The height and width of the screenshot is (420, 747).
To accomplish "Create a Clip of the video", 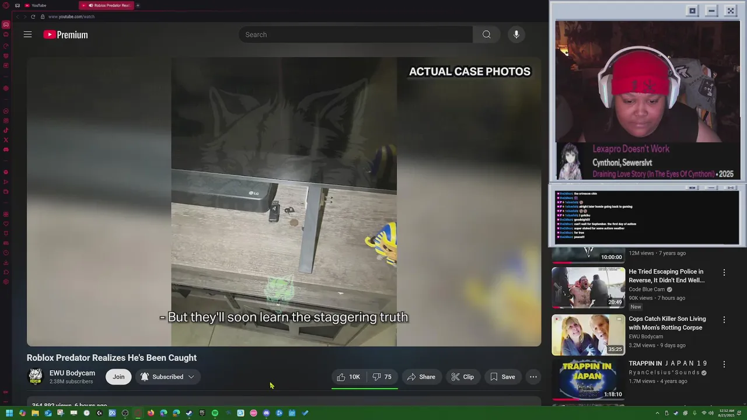I will [x=463, y=377].
